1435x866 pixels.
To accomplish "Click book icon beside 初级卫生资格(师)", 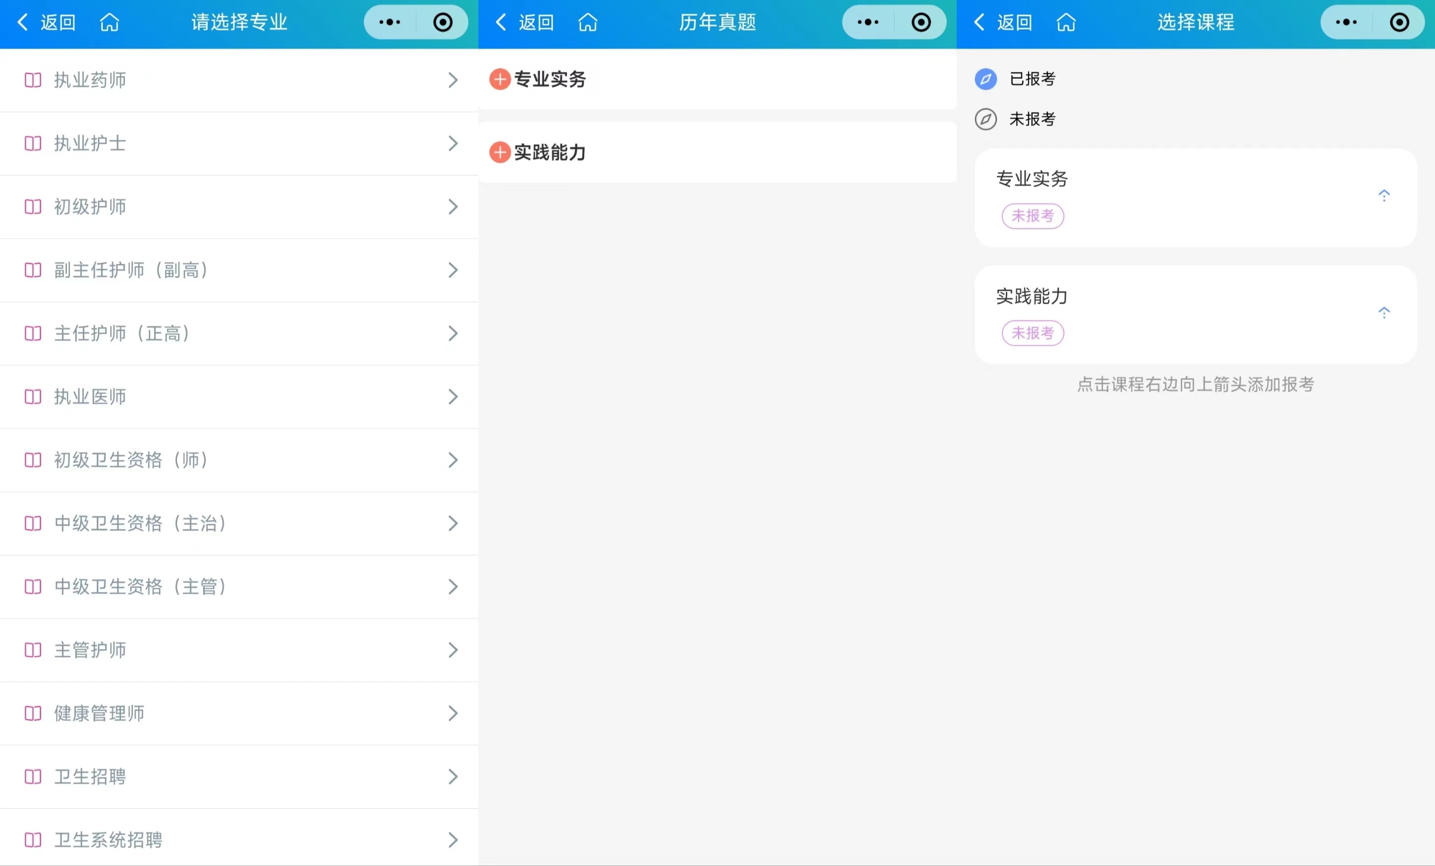I will point(33,460).
